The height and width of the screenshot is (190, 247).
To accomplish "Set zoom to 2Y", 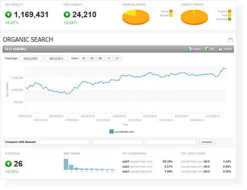I will 117,58.
